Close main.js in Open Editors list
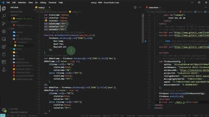Viewport: 209px width, 117px height. (x=12, y=19)
